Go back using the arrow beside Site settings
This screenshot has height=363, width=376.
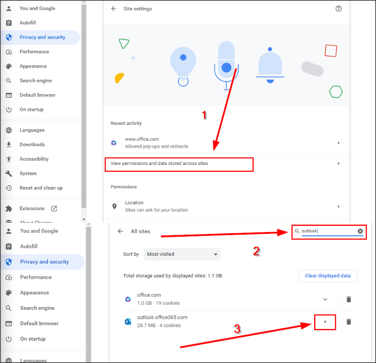coord(114,9)
